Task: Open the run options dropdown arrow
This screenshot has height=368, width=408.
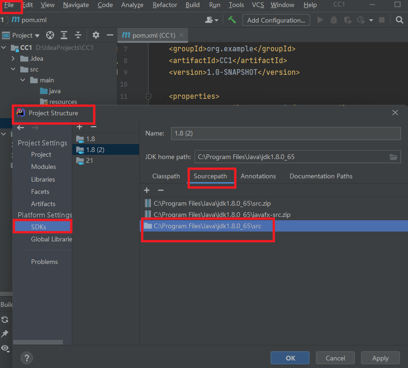Action: pos(371,20)
